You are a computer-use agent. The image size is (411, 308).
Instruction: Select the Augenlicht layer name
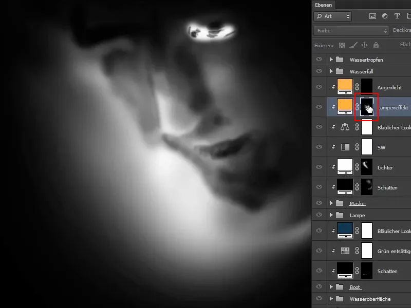(x=390, y=87)
